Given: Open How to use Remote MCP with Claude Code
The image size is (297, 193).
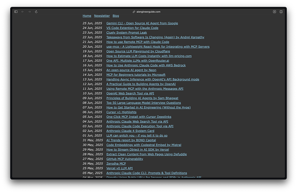Looking at the screenshot, I should click(x=138, y=42).
